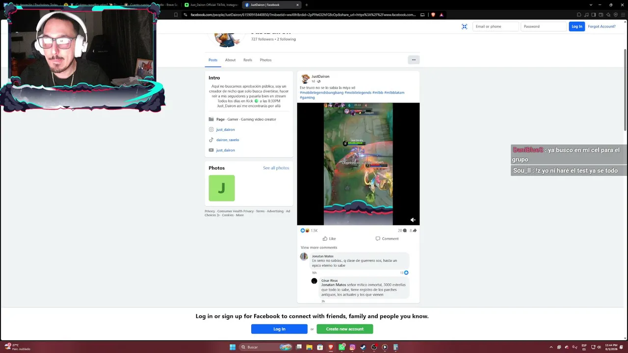Open the Terms footer link
The height and width of the screenshot is (353, 628).
click(260, 211)
